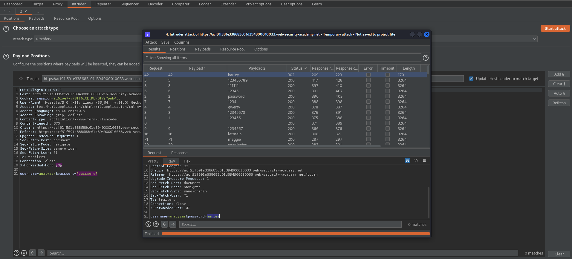572x259 pixels.
Task: Sort results by Request column
Action: point(155,68)
